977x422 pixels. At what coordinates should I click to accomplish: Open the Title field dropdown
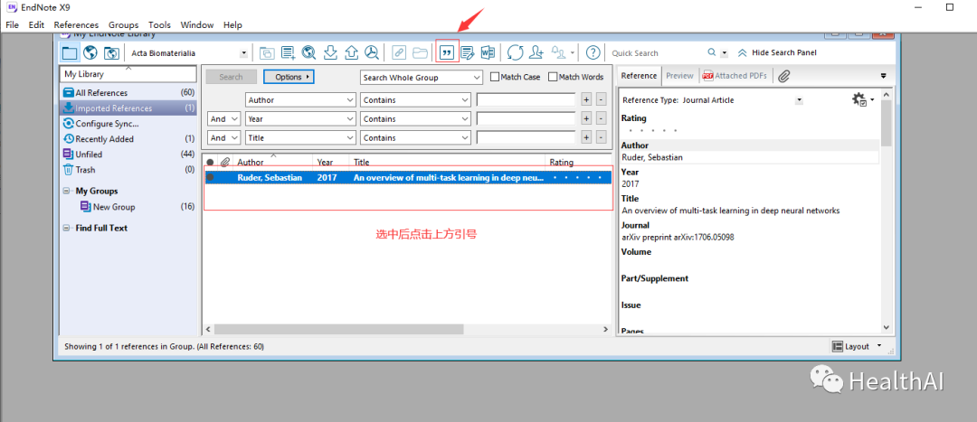[x=300, y=138]
